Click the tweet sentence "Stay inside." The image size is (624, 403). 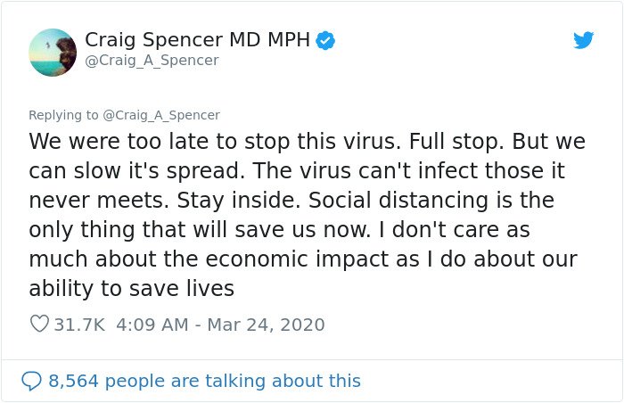click(x=238, y=201)
